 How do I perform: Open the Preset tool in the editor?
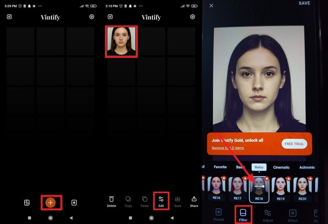(218, 215)
